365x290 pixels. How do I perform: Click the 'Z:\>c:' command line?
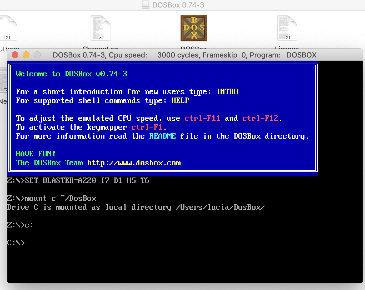(20, 225)
